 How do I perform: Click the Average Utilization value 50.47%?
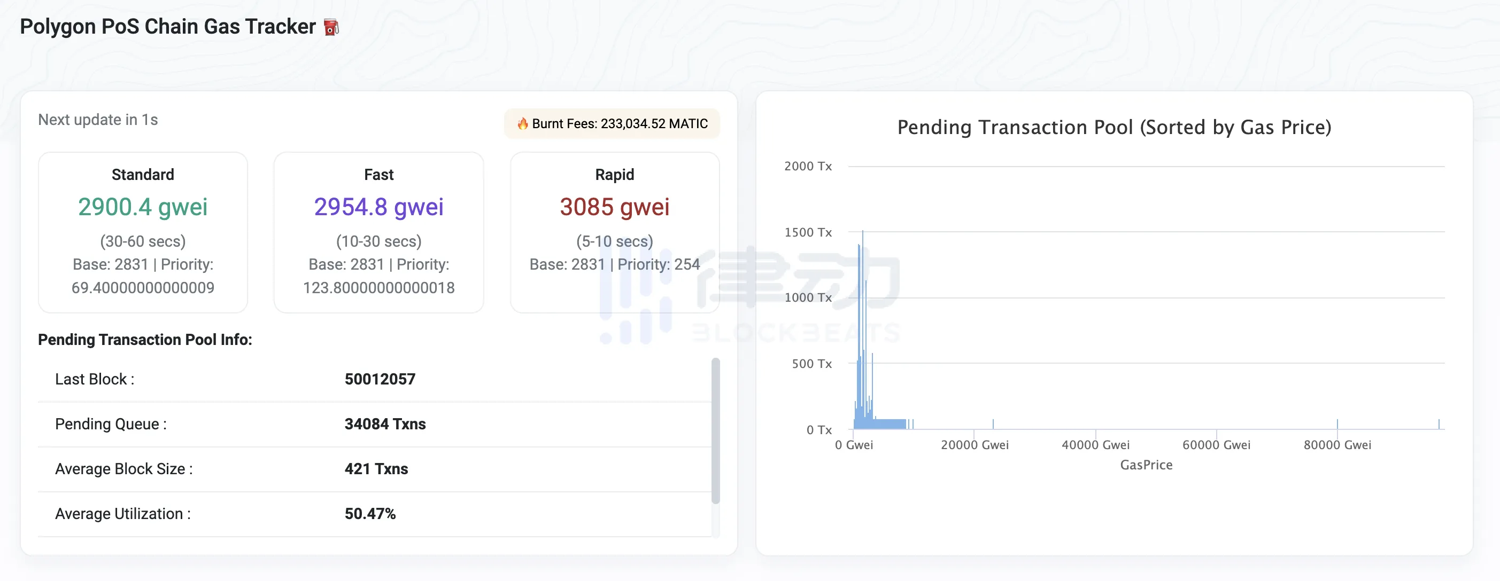click(370, 514)
